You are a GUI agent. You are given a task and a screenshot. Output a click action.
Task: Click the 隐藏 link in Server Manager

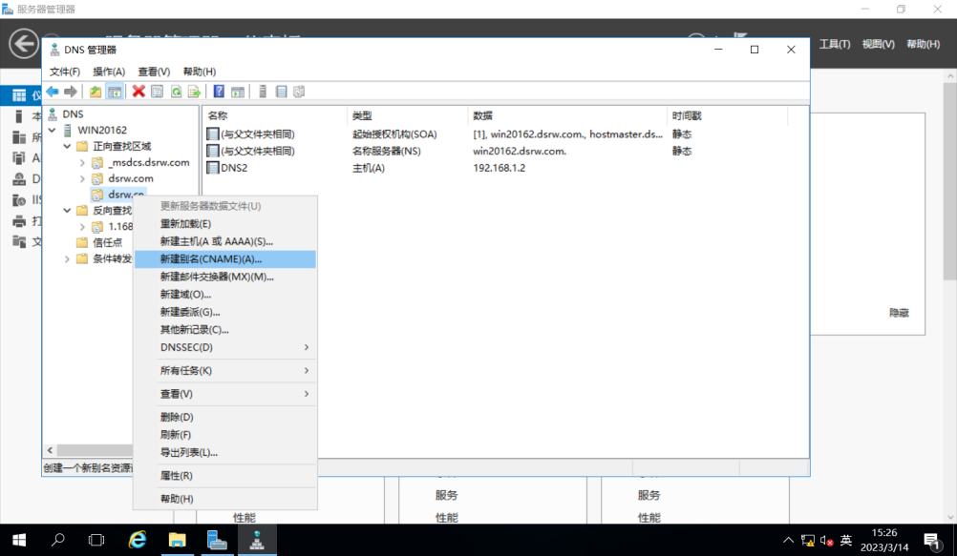point(899,313)
